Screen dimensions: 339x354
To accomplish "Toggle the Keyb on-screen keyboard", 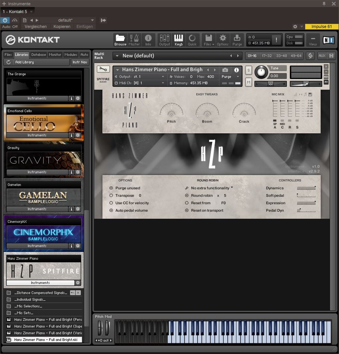I will [x=178, y=40].
